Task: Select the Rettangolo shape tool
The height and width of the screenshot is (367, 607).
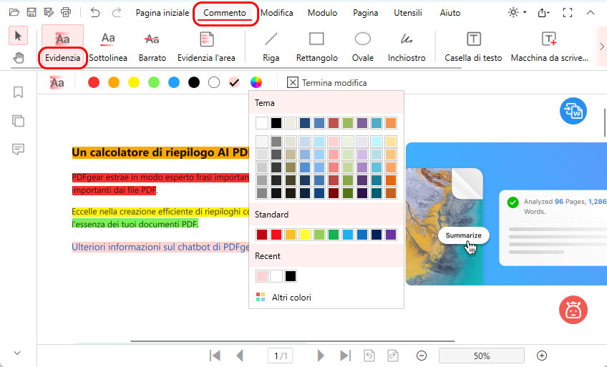Action: pos(316,47)
